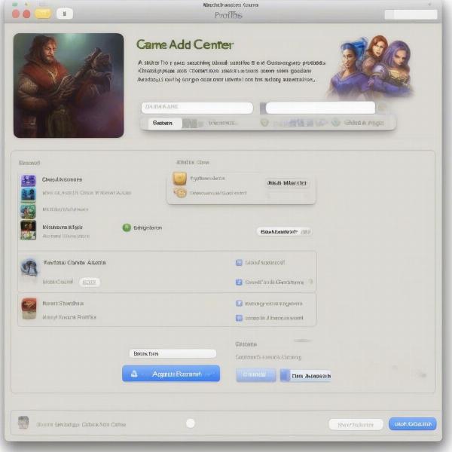The height and width of the screenshot is (452, 452).
Task: Click the 'Game Add Center' heading
Action: click(185, 44)
